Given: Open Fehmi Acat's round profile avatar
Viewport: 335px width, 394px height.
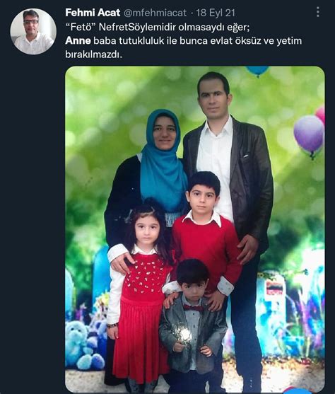Looking at the screenshot, I should pos(33,31).
